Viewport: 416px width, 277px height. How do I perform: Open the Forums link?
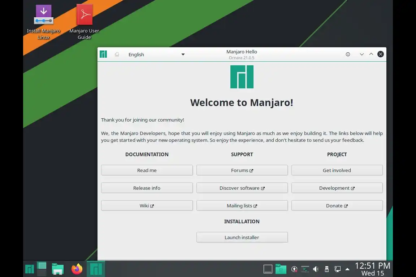tap(242, 170)
